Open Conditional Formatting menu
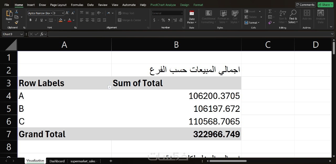336x164 pixels. pyautogui.click(x=208, y=17)
